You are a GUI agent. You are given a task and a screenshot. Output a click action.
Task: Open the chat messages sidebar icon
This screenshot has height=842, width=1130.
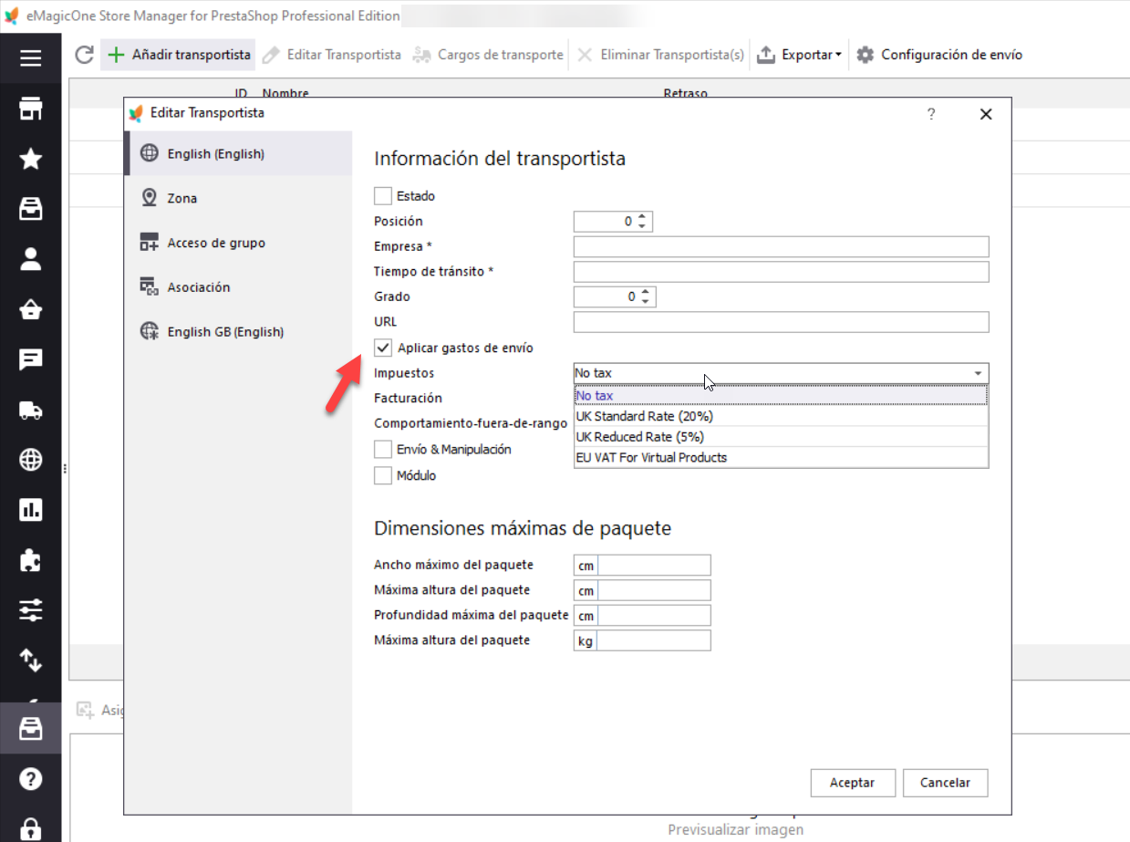(x=31, y=359)
